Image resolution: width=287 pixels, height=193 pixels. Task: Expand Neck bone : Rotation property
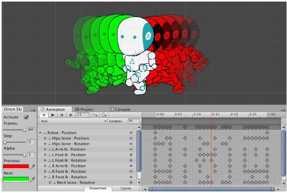(x=50, y=183)
